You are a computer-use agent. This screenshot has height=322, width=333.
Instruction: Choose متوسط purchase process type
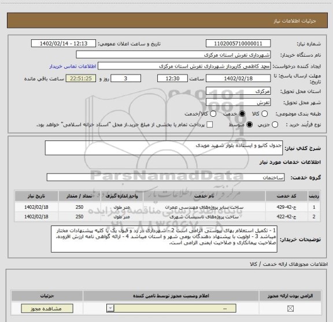coord(249,125)
